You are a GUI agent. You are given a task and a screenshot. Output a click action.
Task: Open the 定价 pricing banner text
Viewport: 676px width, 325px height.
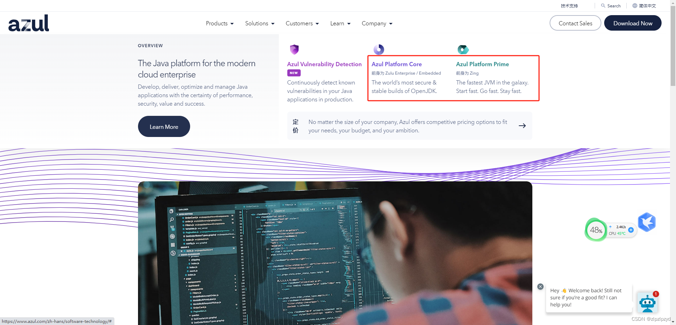(x=296, y=126)
